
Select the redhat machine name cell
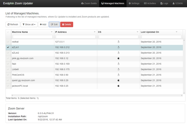[33, 42]
